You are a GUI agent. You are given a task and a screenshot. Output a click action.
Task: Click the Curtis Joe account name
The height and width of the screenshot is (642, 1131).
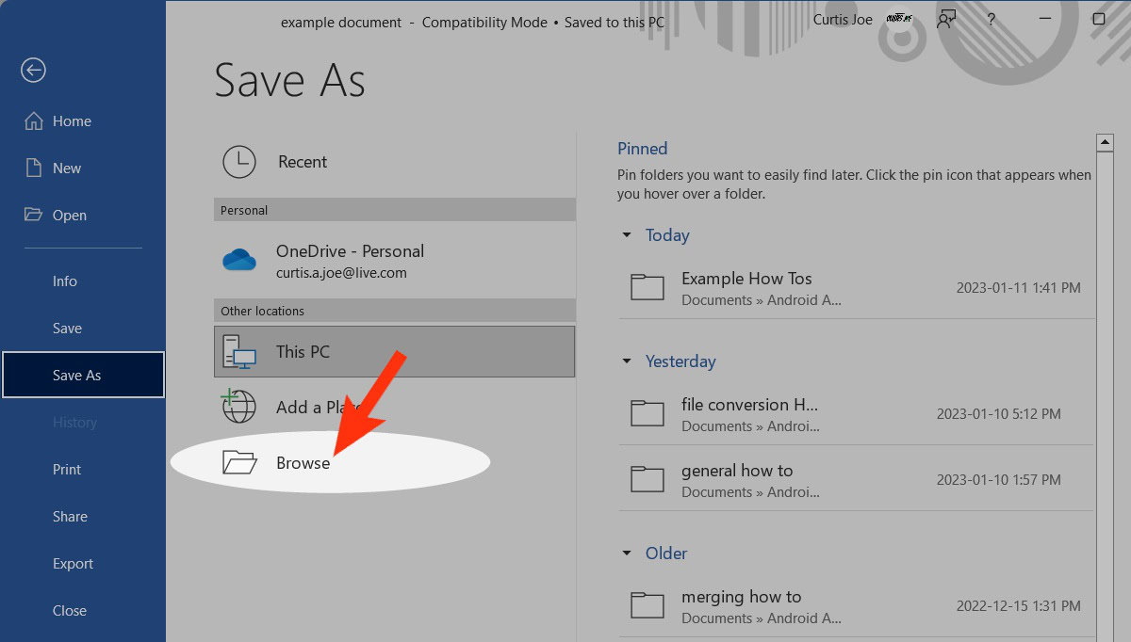pos(842,20)
